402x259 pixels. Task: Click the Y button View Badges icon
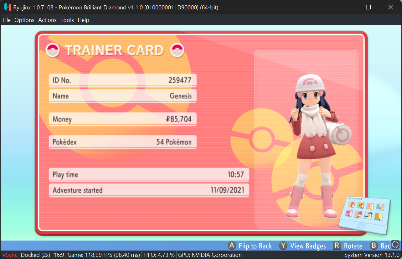(x=283, y=246)
